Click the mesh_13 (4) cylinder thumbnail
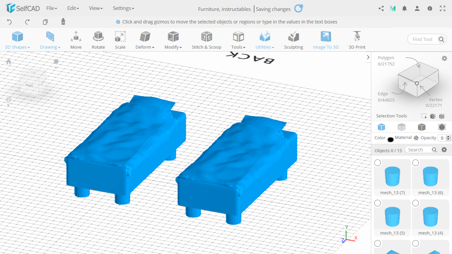Image resolution: width=452 pixels, height=254 pixels. (430, 217)
